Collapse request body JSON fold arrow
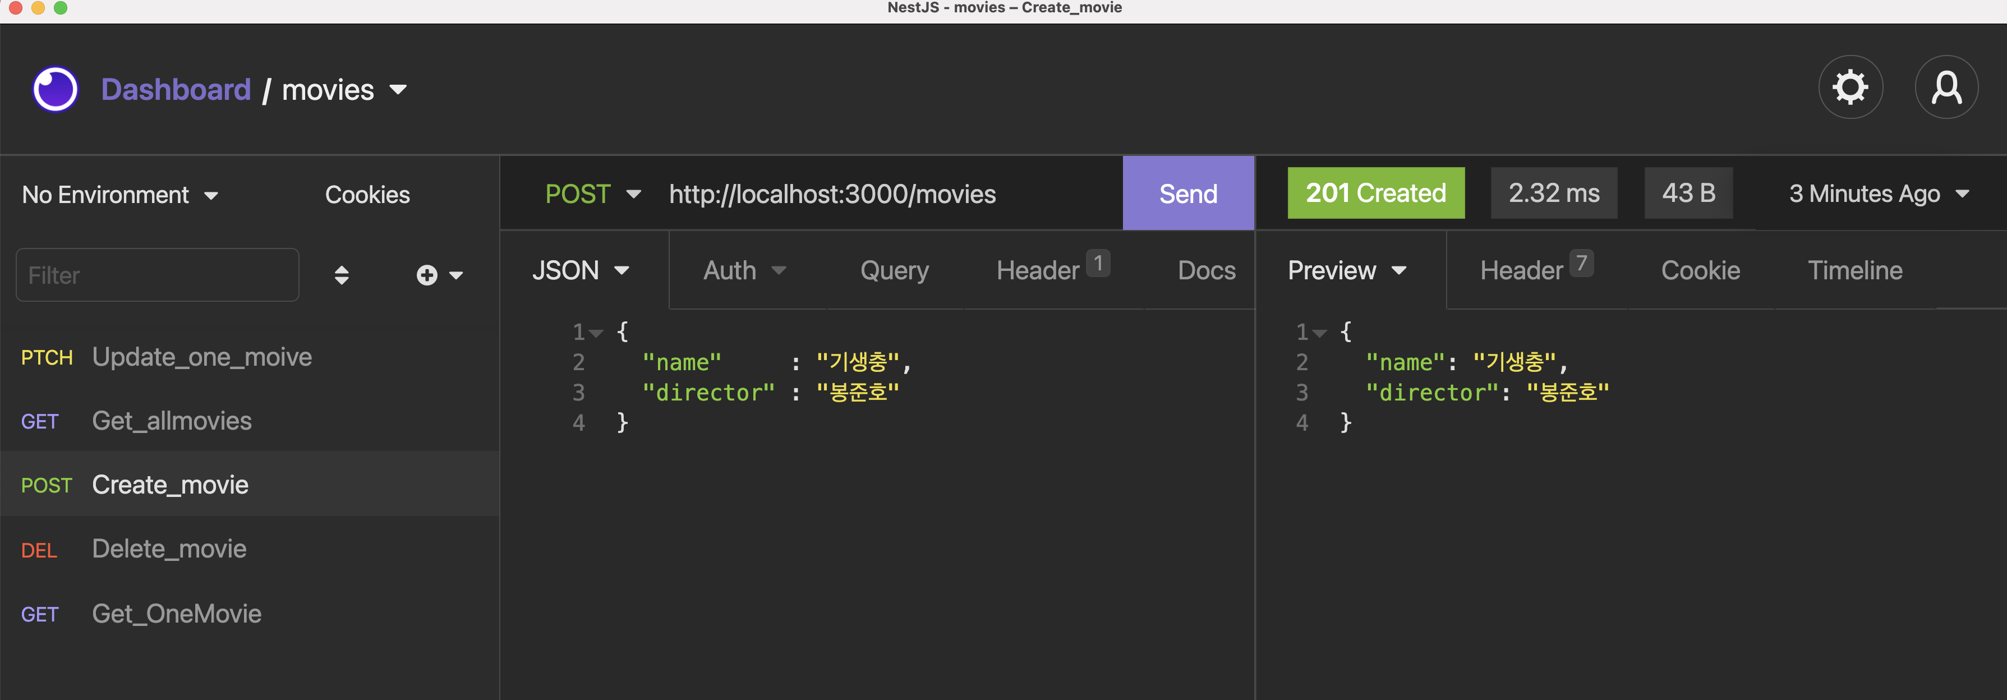 point(597,333)
